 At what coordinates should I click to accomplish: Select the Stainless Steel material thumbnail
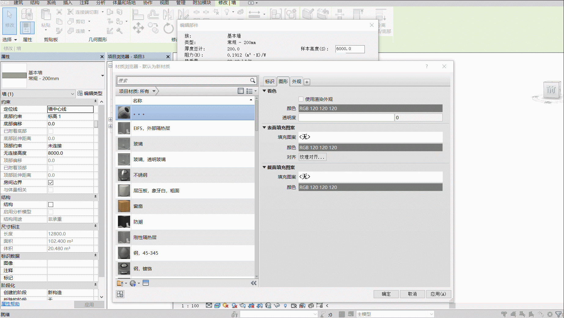124,175
